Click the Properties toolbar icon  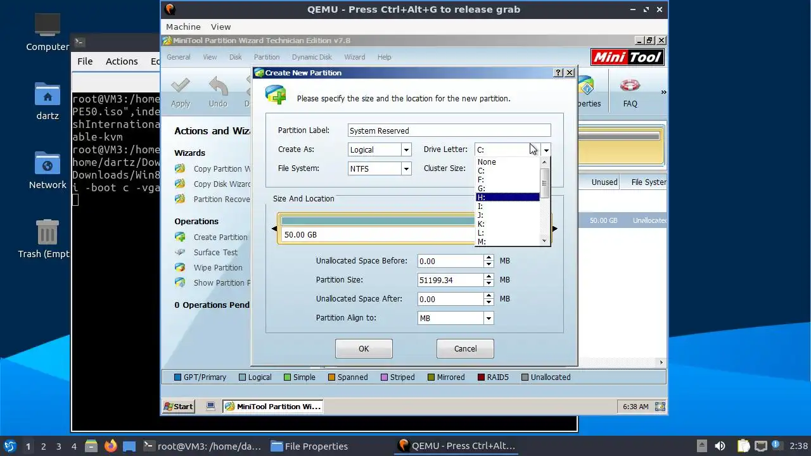point(587,85)
